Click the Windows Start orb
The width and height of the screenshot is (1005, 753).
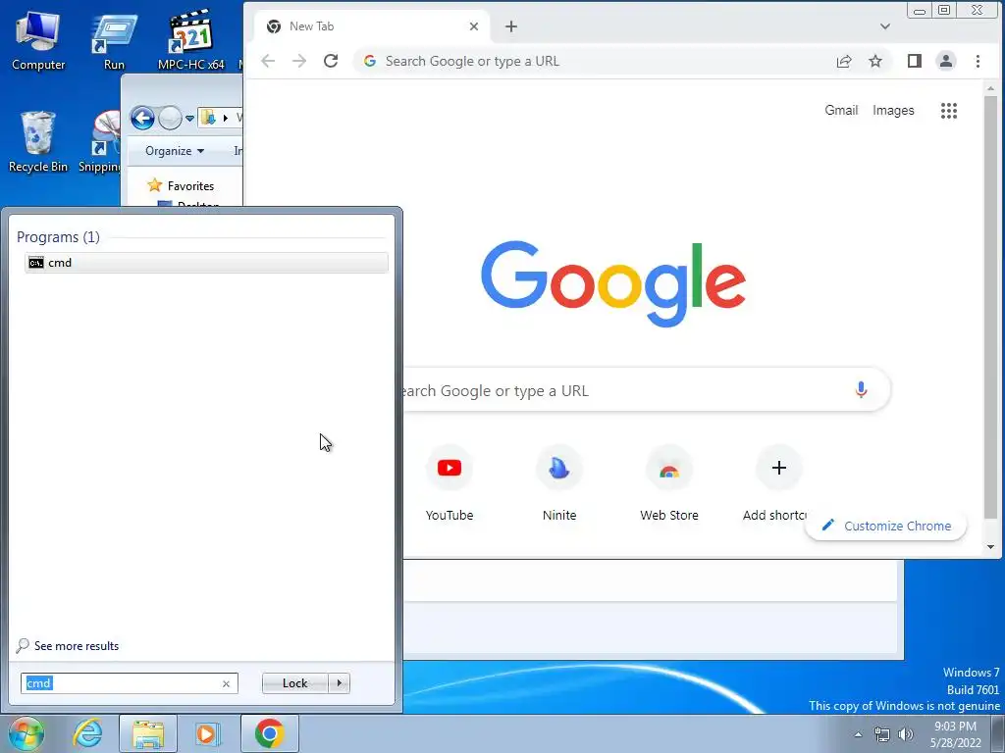(26, 733)
